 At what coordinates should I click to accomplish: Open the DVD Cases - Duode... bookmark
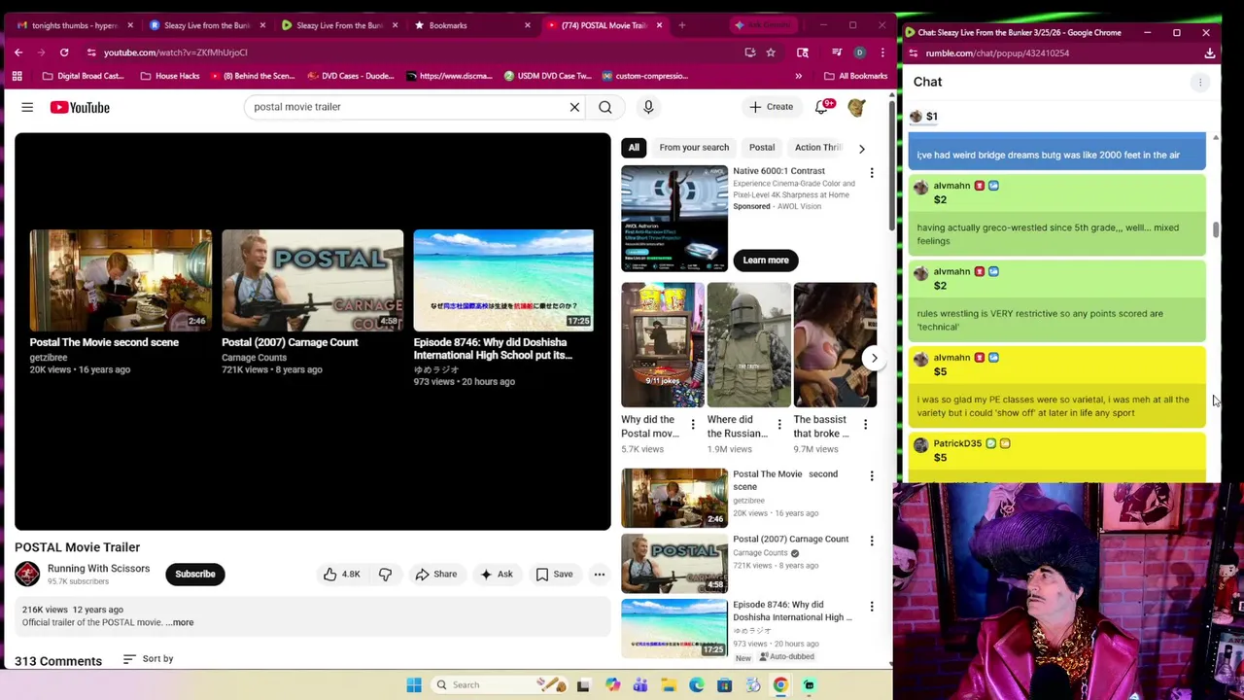[x=353, y=76]
